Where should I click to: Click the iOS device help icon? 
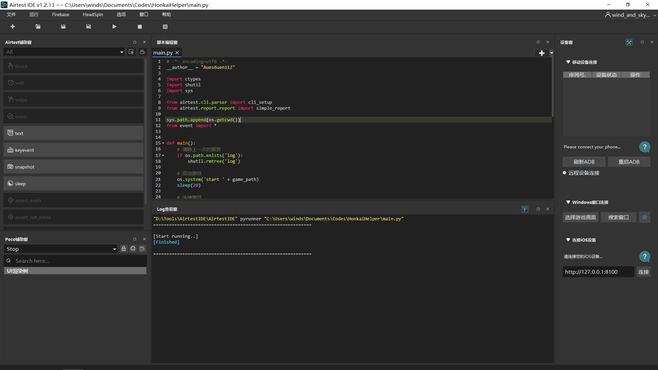(645, 257)
